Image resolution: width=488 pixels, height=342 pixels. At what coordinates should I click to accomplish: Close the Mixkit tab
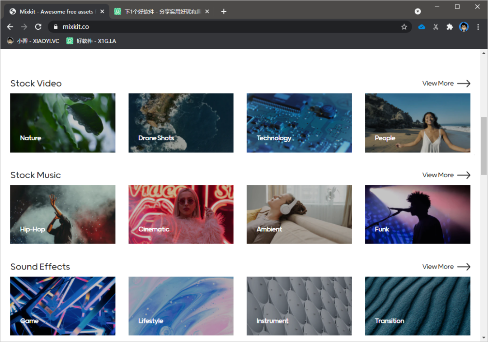(x=102, y=12)
